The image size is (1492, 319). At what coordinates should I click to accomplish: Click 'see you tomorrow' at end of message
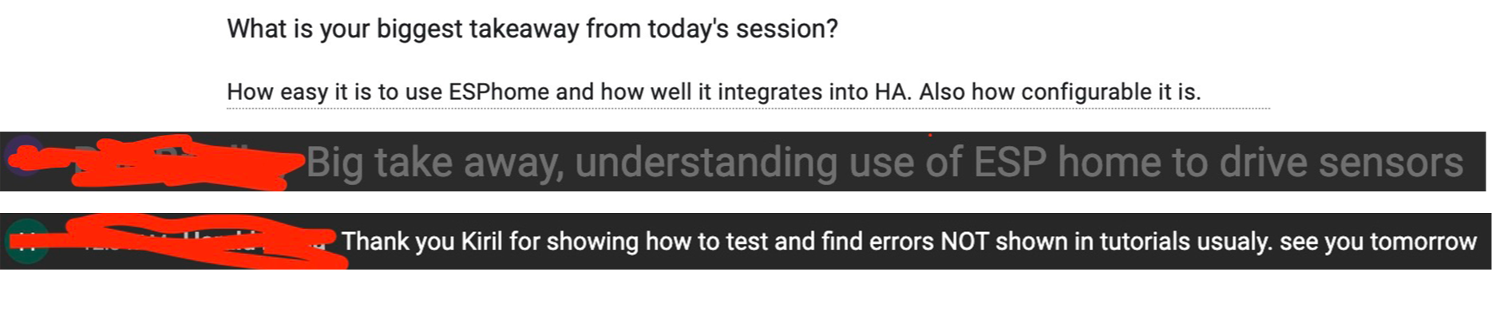1378,242
